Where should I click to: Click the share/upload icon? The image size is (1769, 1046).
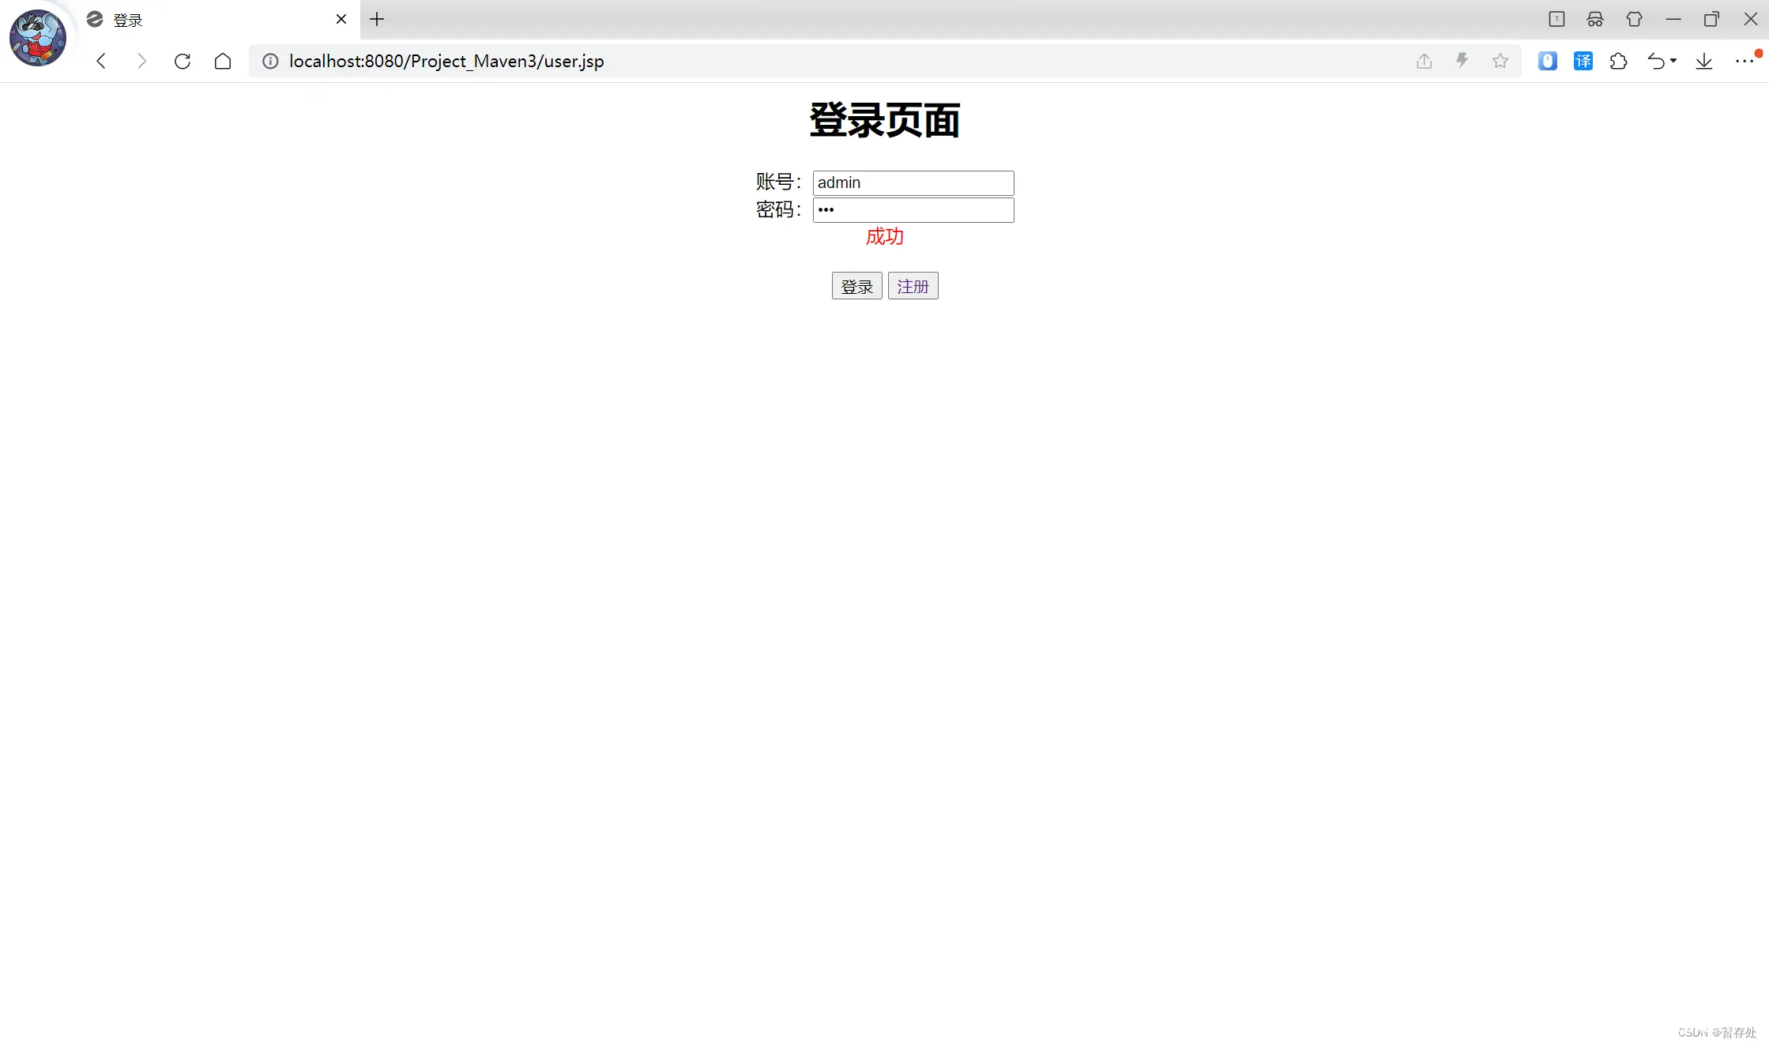(x=1423, y=61)
